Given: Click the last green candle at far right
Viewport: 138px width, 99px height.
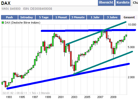Looking at the screenshot, I should coord(126,36).
